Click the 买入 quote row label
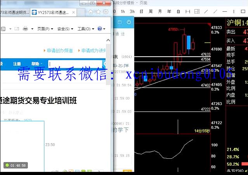This screenshot has width=248, height=175. point(231,41)
